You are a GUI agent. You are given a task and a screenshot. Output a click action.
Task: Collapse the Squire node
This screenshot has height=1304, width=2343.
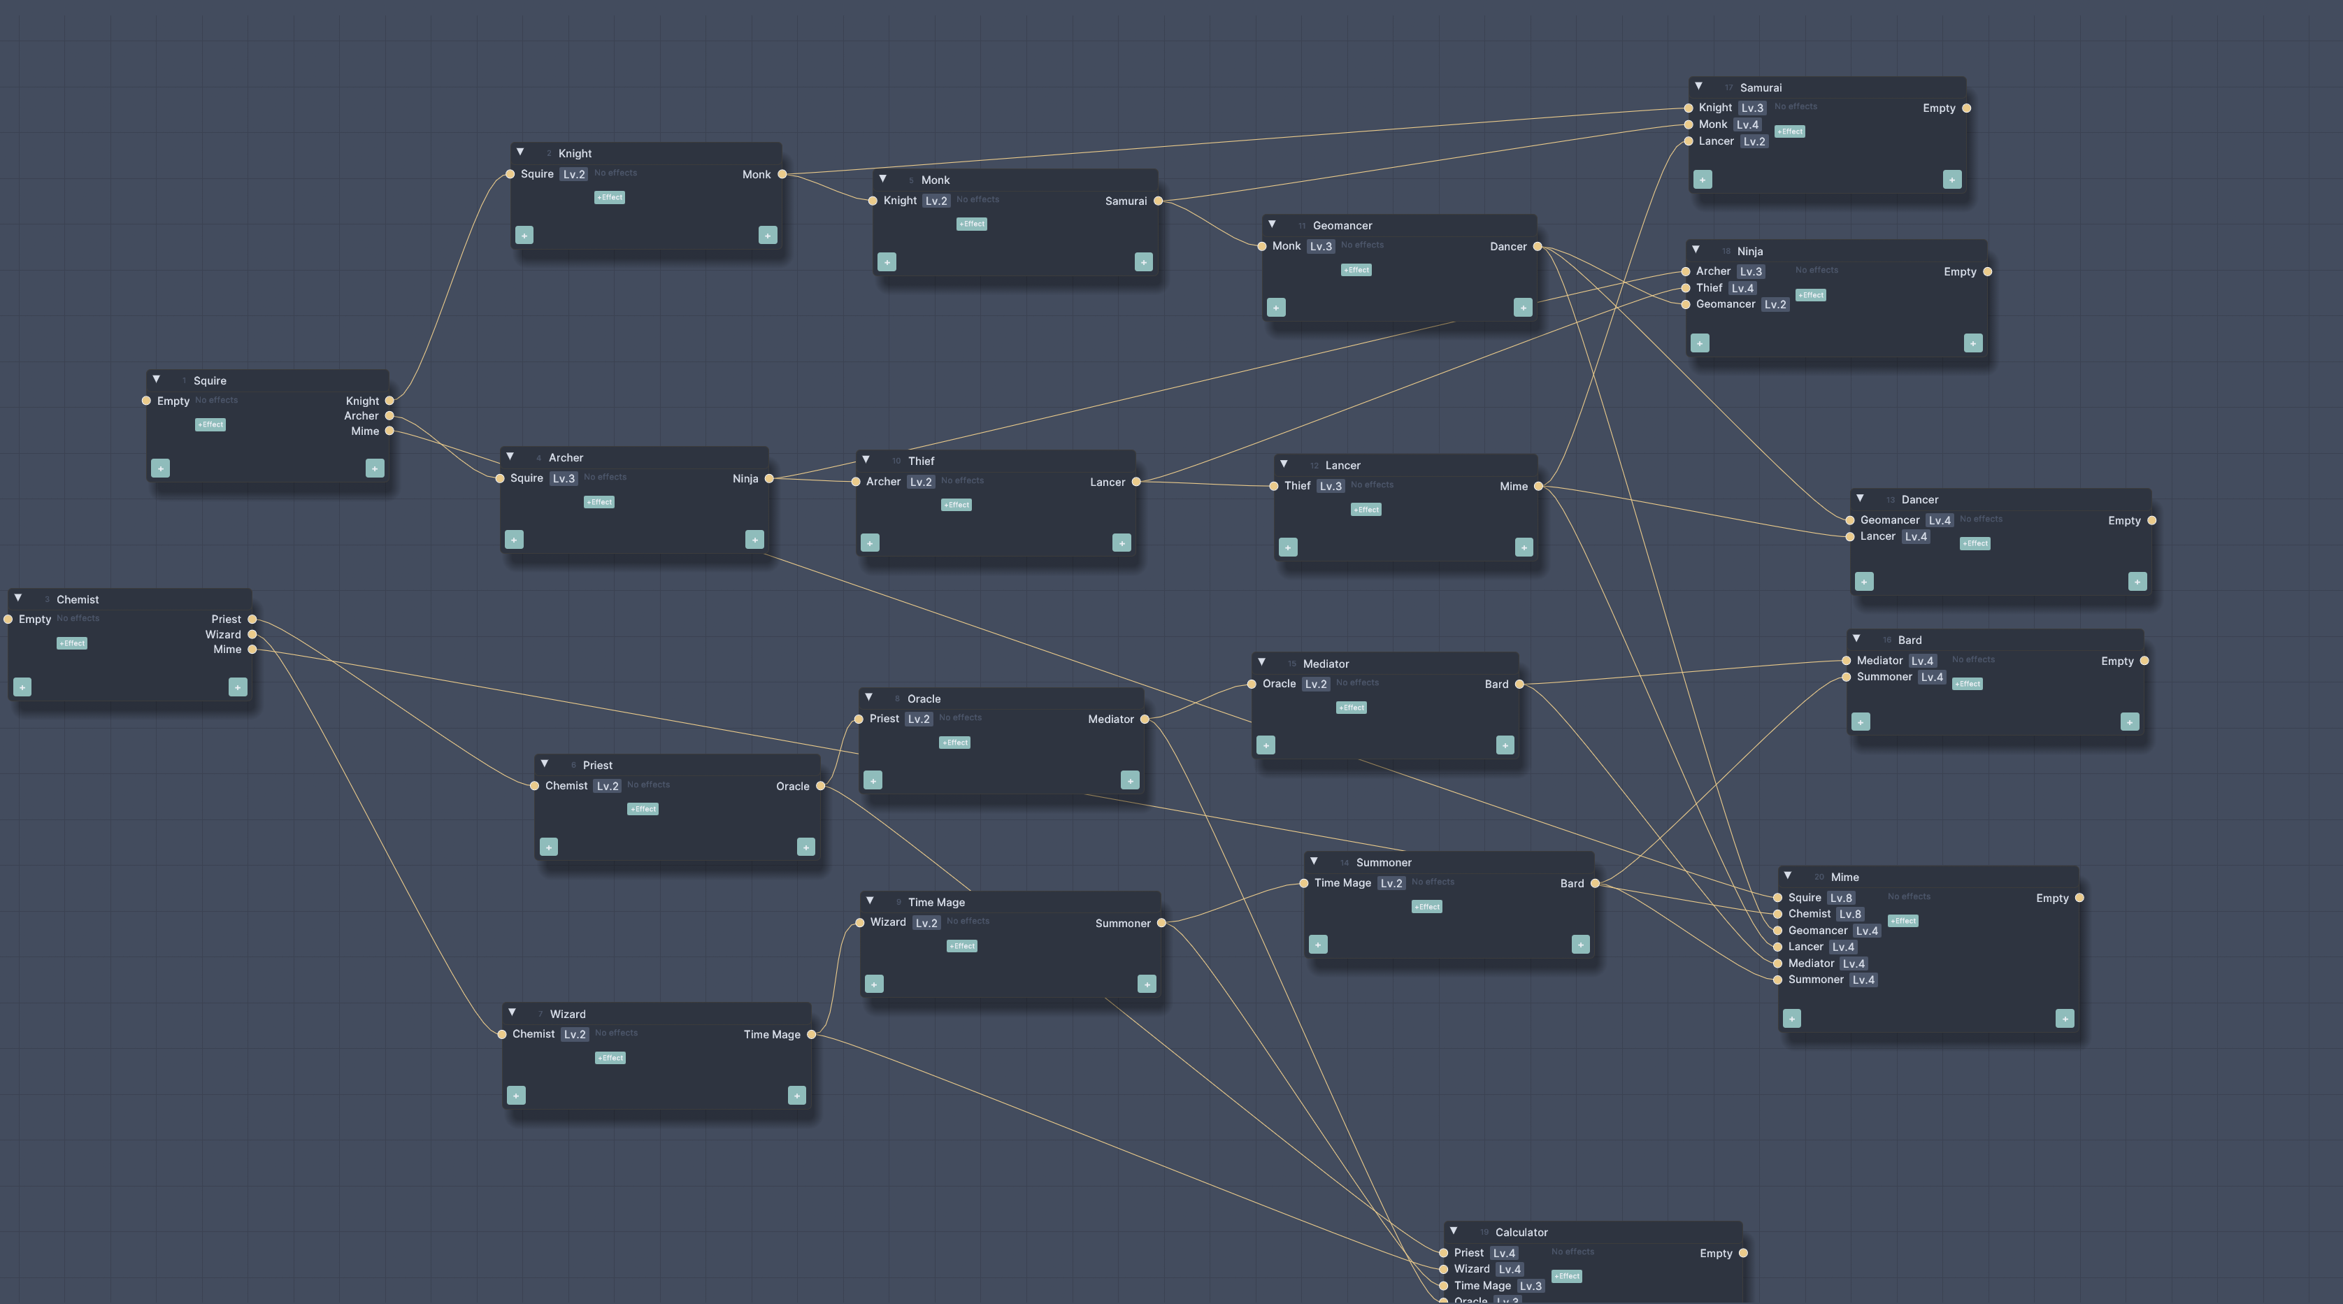[x=157, y=379]
